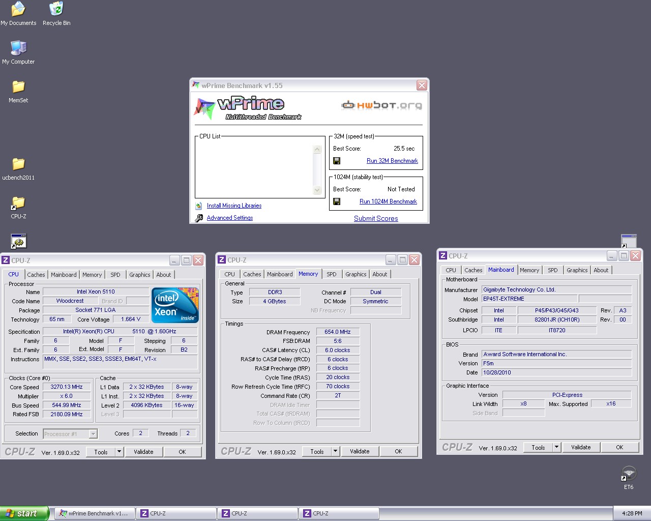Click the Code Name value Woodcrest
This screenshot has height=521, width=651.
coord(70,301)
